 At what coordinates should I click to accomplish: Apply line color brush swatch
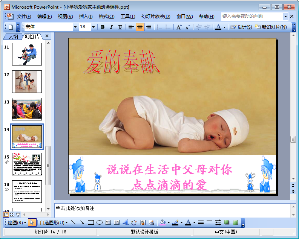tap(175, 222)
